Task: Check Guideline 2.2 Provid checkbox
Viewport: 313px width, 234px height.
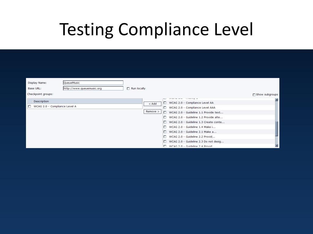Action: (x=165, y=137)
